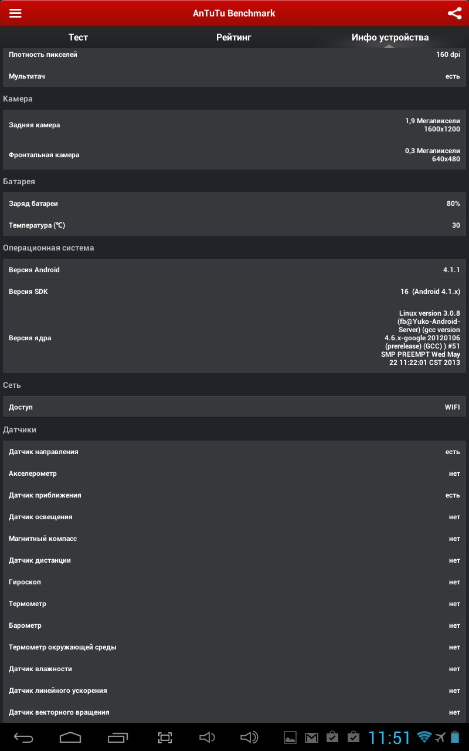Image resolution: width=469 pixels, height=751 pixels.
Task: Tap the Заряд батареи row
Action: click(235, 204)
